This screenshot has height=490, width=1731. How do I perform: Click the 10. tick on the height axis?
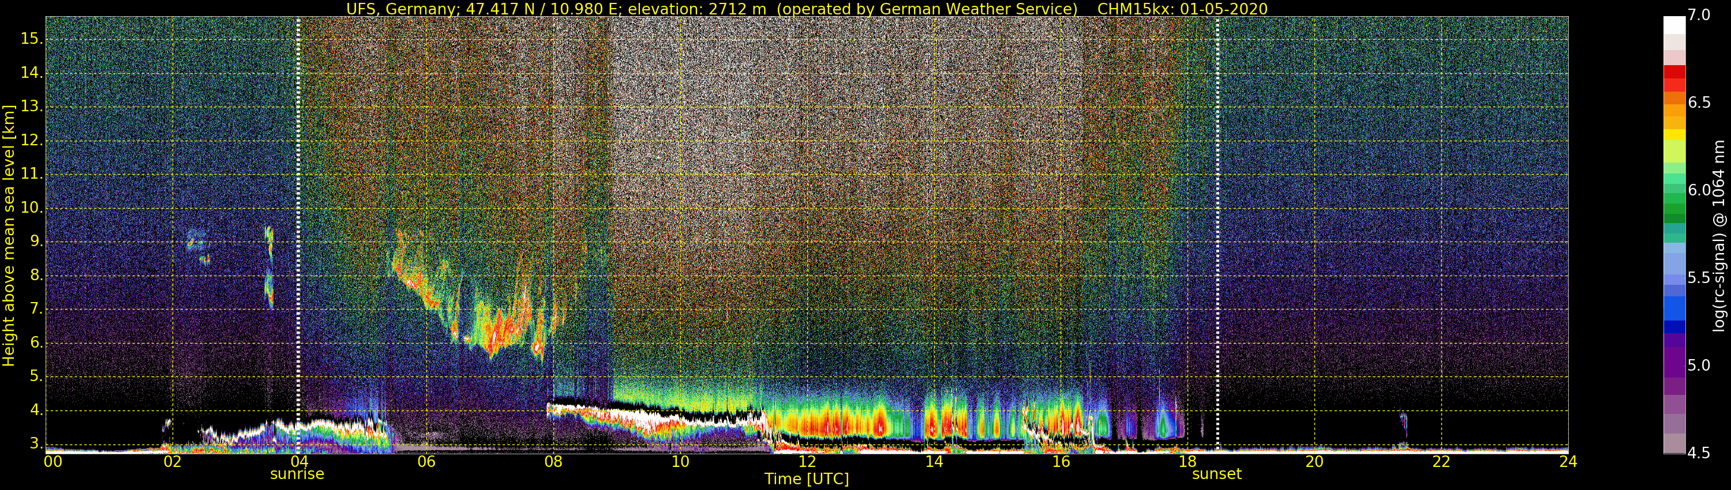pos(32,208)
